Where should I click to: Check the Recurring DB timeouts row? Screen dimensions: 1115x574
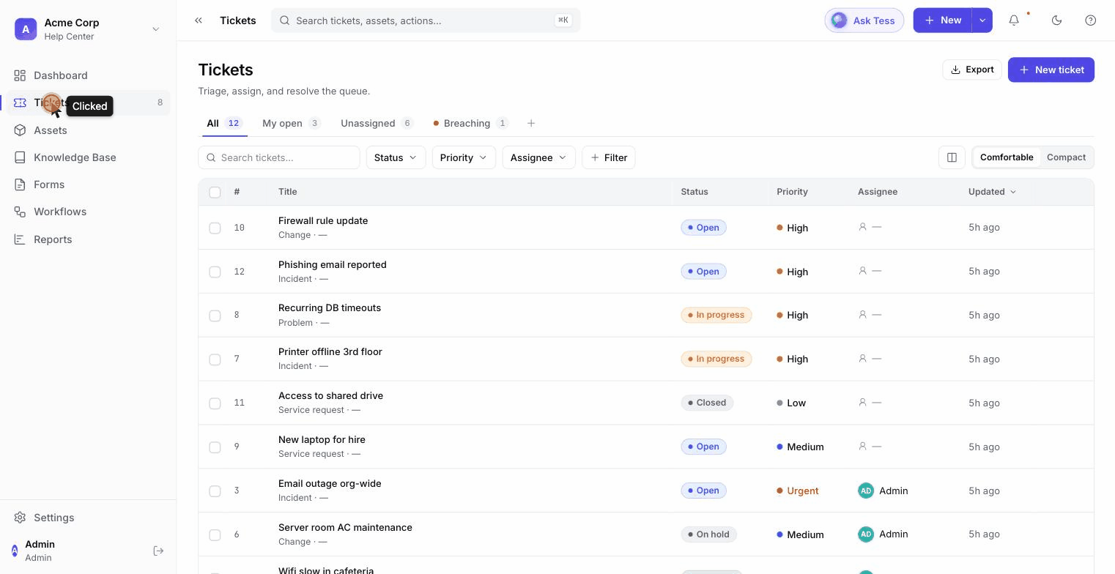point(215,316)
